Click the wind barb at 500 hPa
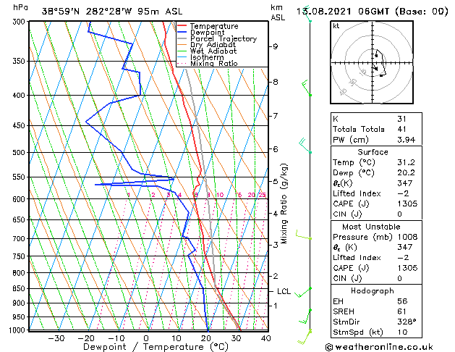The height and width of the screenshot is (352, 455). [x=305, y=146]
